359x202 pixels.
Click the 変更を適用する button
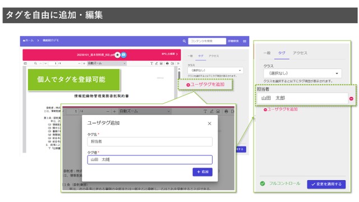(x=326, y=184)
